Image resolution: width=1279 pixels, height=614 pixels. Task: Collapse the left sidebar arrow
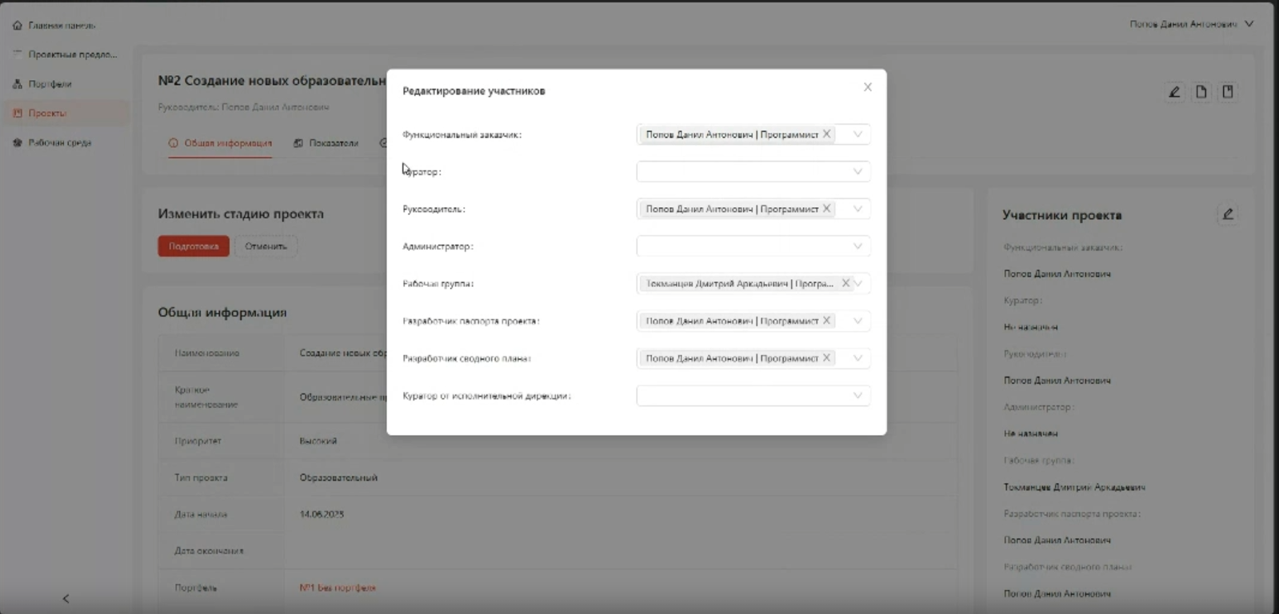pos(66,599)
